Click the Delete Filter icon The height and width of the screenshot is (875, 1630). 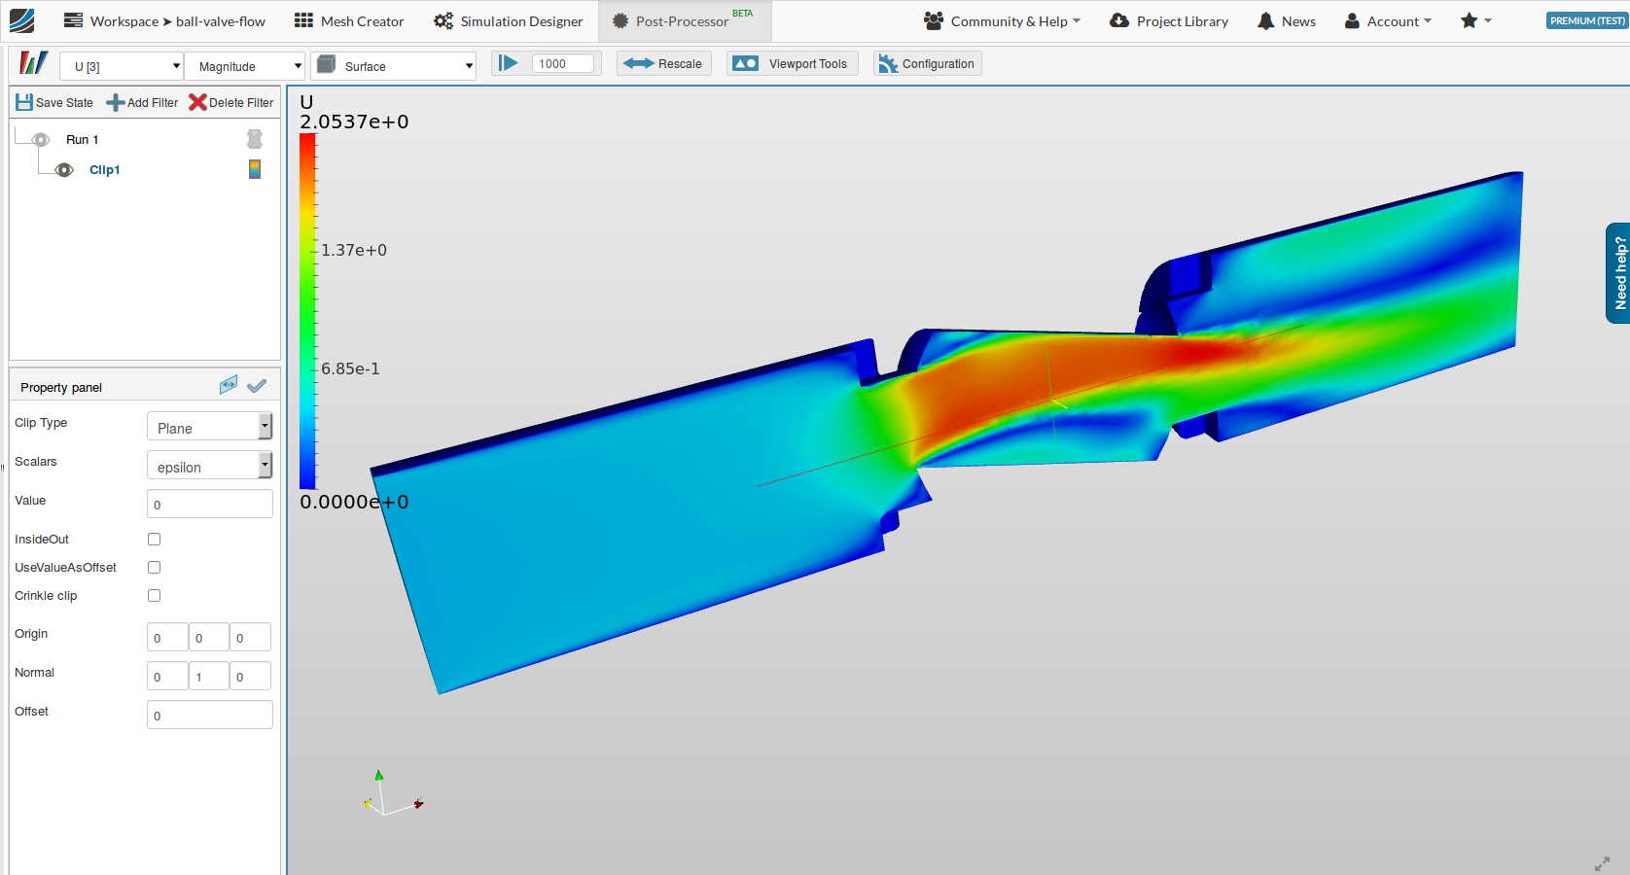[230, 102]
